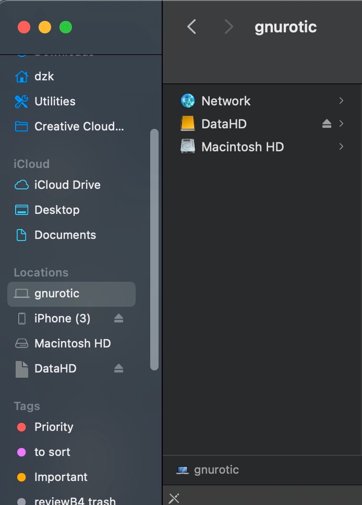Eject DataHD from the sidebar Locations

118,368
